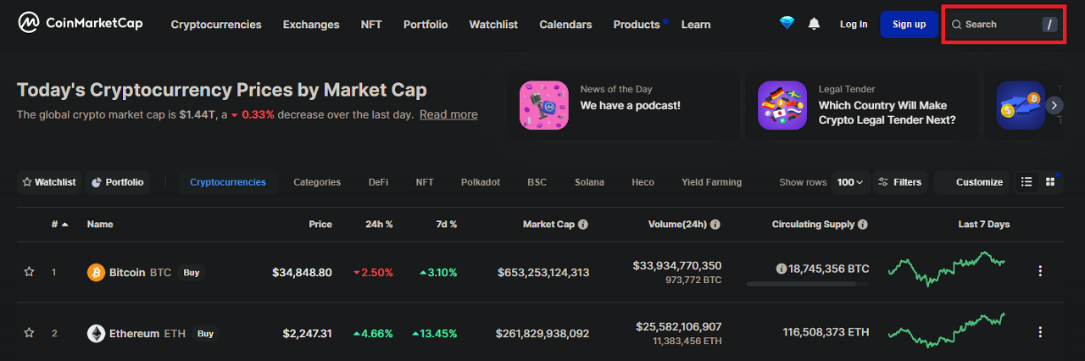Select the Polkadot tab
Screen dimensions: 1085x361
pyautogui.click(x=481, y=182)
